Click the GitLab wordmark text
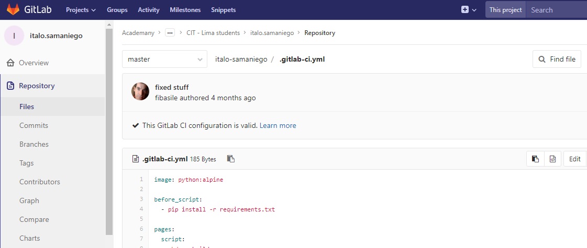The image size is (587, 248). [x=38, y=10]
